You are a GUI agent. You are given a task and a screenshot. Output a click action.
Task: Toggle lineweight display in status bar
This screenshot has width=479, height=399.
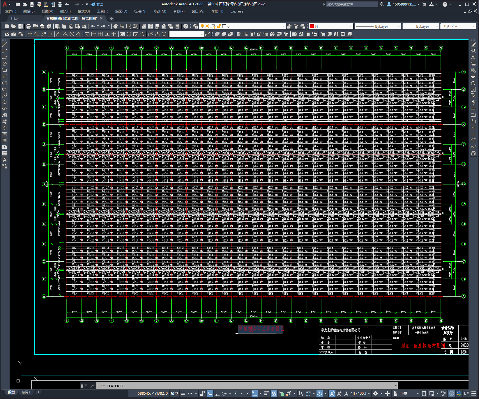pyautogui.click(x=266, y=393)
